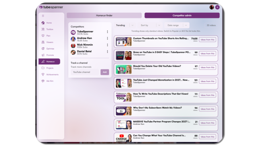Click the YouTube channel input field
Screen dimensions: 259x146
pyautogui.click(x=85, y=72)
